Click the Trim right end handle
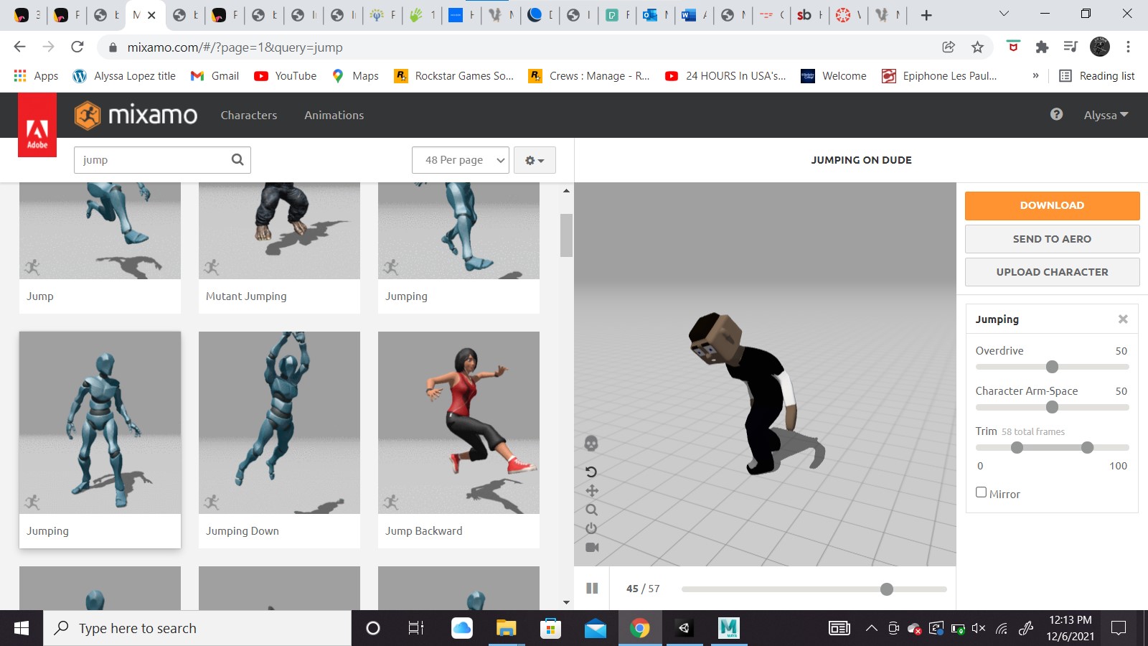 1087,448
